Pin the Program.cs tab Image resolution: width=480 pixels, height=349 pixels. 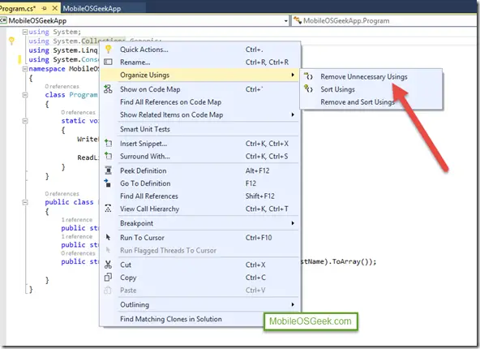pyautogui.click(x=44, y=8)
